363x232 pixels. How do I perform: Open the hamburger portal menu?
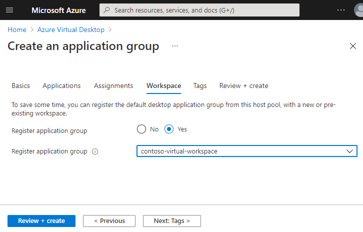[x=9, y=10]
